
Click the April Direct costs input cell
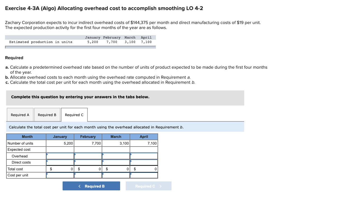[x=144, y=162]
